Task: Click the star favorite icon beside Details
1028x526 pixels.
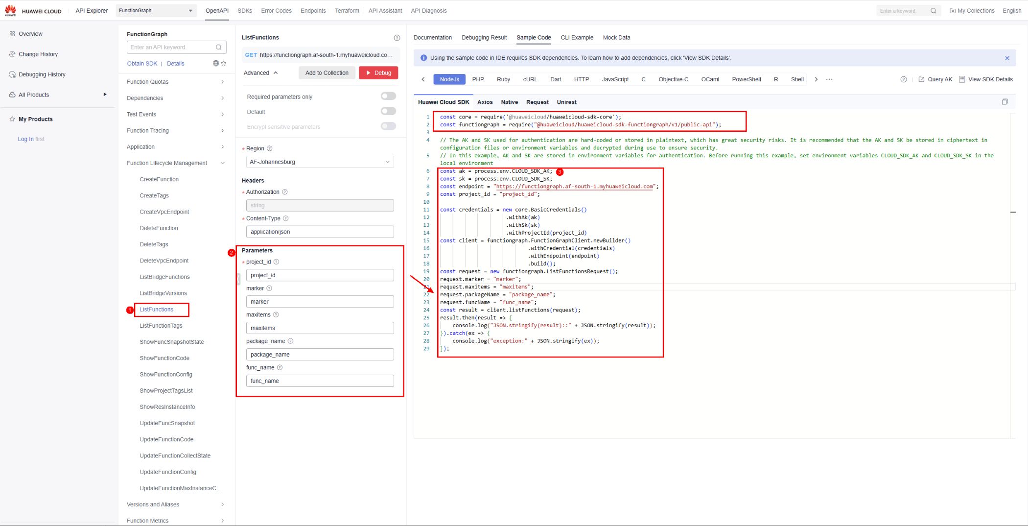Action: (x=224, y=64)
